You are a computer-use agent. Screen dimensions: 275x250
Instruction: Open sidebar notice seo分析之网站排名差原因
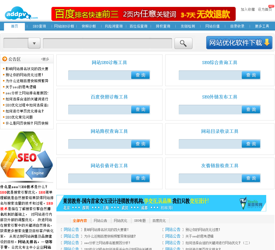click(27, 93)
